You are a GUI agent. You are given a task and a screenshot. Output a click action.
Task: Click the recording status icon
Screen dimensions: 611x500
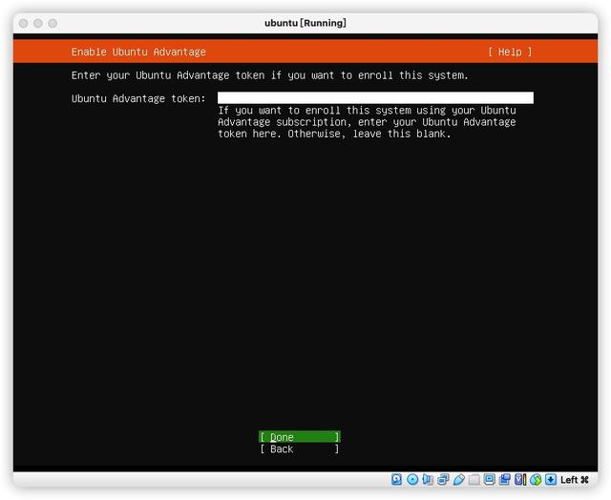505,479
